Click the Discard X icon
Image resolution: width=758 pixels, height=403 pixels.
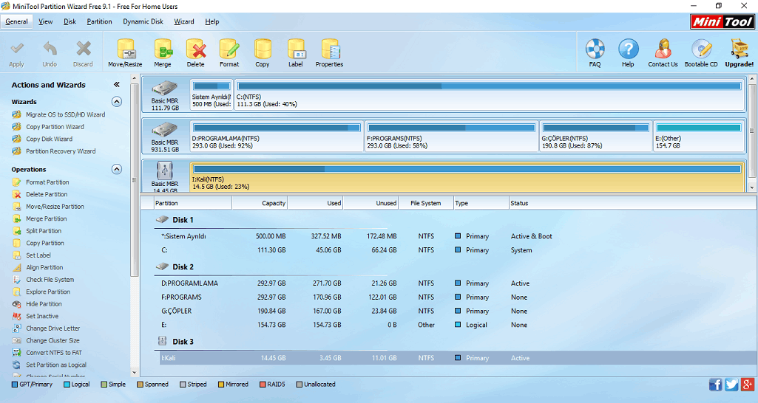pyautogui.click(x=83, y=48)
